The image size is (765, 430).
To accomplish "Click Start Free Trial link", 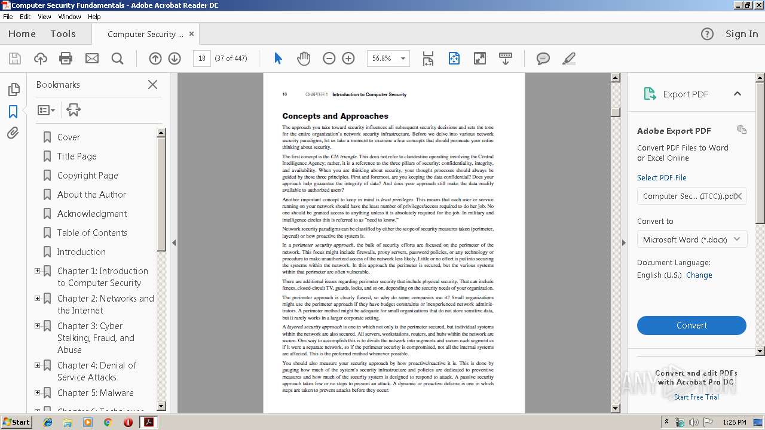I will [696, 397].
